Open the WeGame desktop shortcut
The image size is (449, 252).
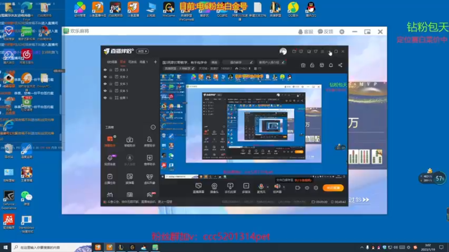pyautogui.click(x=169, y=10)
